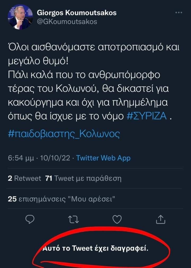191x268 pixels.
Task: Open the three-dot more options menu
Action: (x=179, y=13)
